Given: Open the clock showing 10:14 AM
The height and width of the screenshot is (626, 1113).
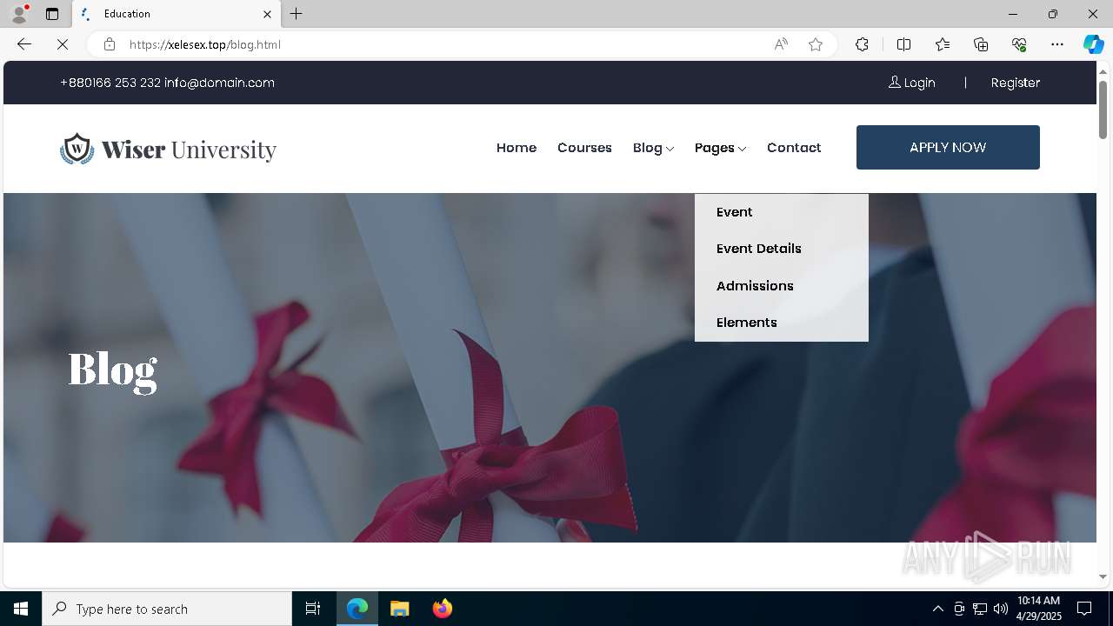Looking at the screenshot, I should (1038, 608).
